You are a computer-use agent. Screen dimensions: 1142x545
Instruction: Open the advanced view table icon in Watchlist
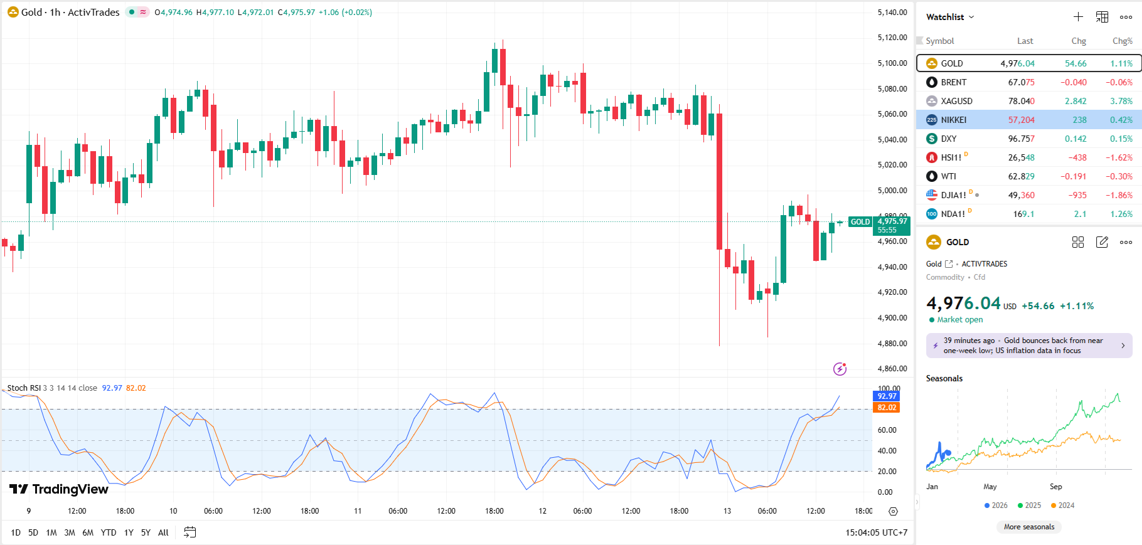click(x=1102, y=17)
